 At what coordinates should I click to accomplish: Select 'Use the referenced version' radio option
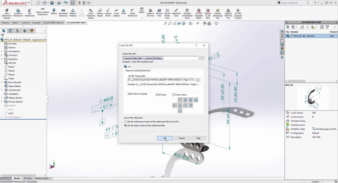tap(125, 122)
